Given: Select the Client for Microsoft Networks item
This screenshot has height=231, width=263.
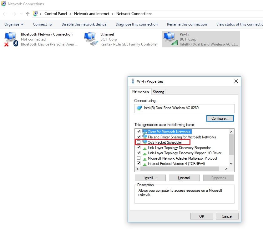Looking at the screenshot, I should (169, 132).
